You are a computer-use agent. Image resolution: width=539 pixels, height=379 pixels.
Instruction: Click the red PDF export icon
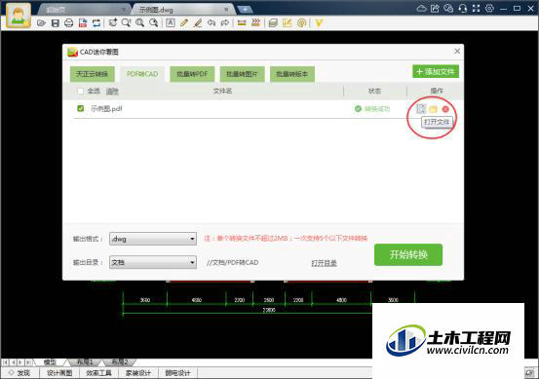click(83, 23)
